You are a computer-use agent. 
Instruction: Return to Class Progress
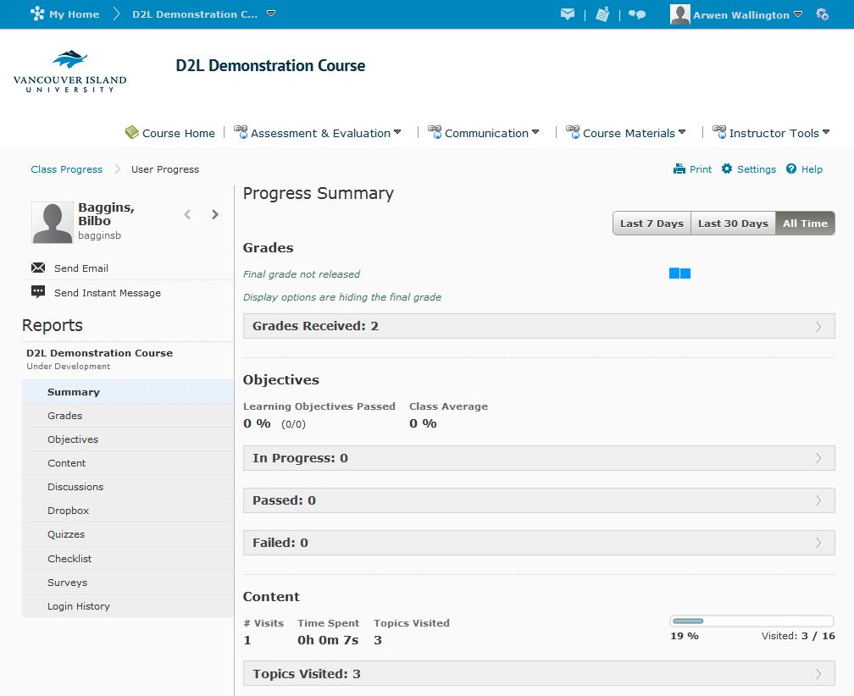[66, 169]
